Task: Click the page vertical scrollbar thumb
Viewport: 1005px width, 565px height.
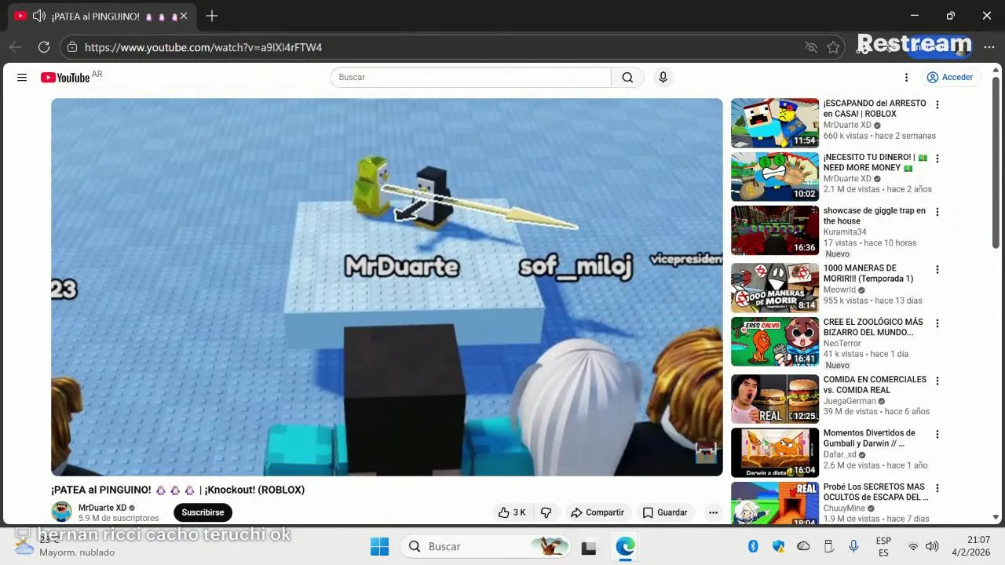Action: click(x=996, y=162)
